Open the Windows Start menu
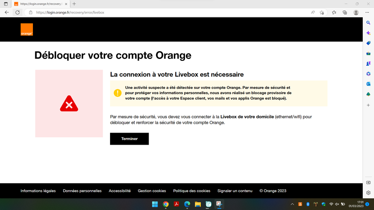Image resolution: width=374 pixels, height=210 pixels. pyautogui.click(x=155, y=204)
